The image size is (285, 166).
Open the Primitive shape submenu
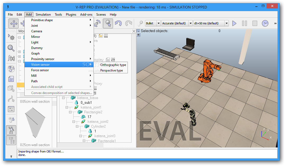click(x=59, y=20)
